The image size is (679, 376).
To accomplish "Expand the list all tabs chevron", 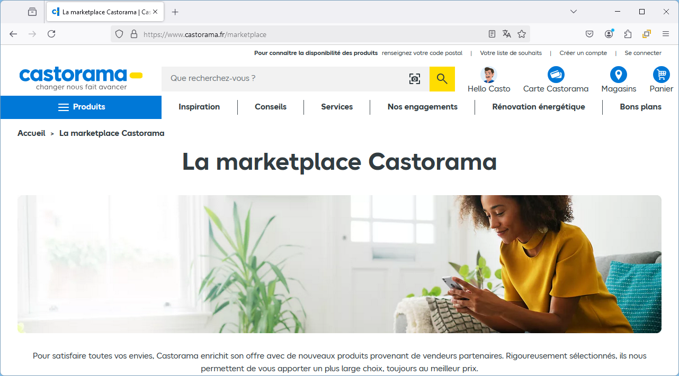I will point(574,12).
